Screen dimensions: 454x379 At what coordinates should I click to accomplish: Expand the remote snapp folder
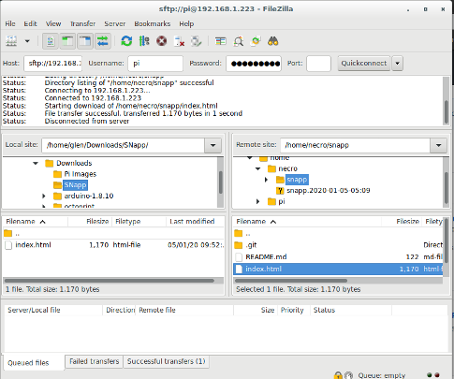click(x=266, y=180)
